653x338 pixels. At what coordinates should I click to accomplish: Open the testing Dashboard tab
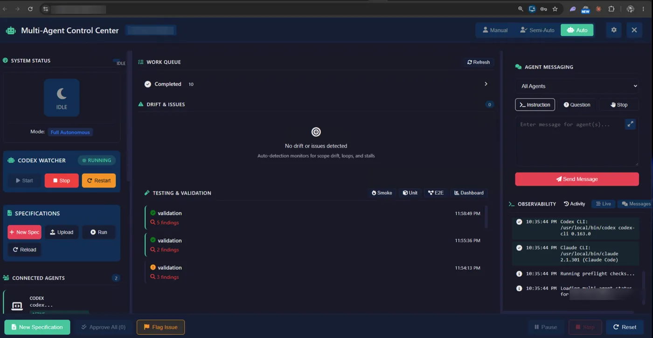click(469, 193)
